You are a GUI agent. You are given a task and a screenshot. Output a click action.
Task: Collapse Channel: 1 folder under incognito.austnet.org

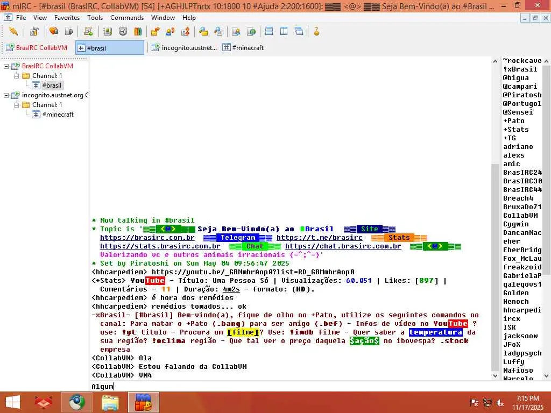pos(16,105)
